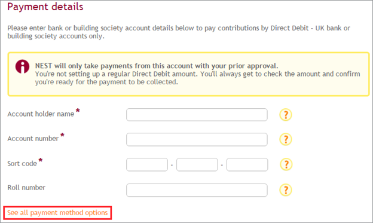
Task: Click the info icon in yellow notice
Action: coord(22,66)
